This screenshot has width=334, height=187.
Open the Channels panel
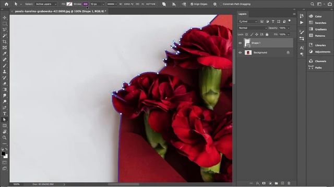318,61
